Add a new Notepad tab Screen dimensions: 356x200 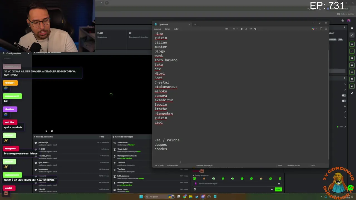tap(195, 24)
